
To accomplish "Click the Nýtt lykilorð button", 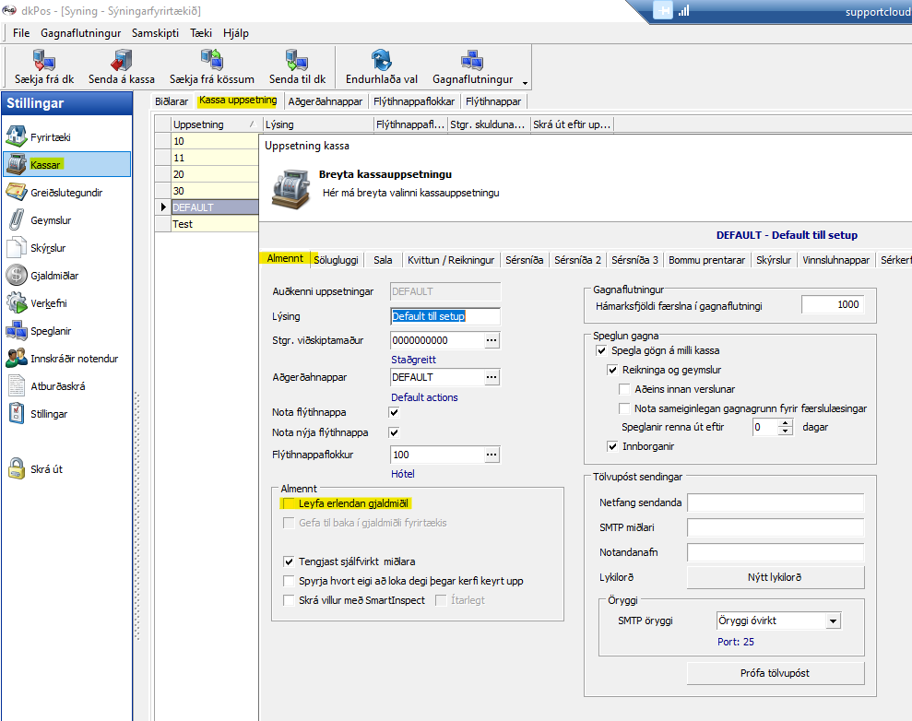I will click(x=775, y=577).
